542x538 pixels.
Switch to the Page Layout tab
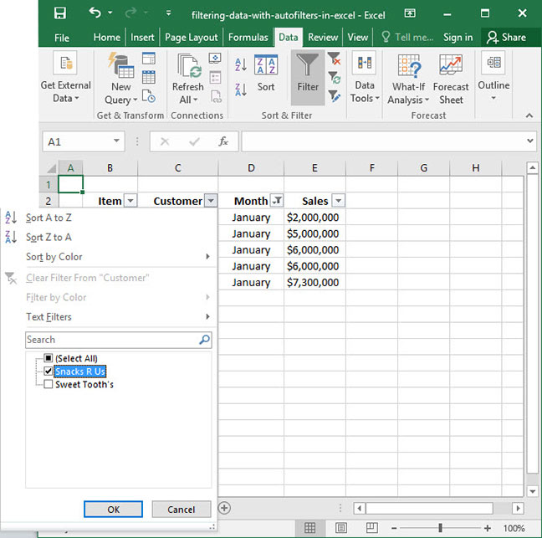pyautogui.click(x=192, y=38)
